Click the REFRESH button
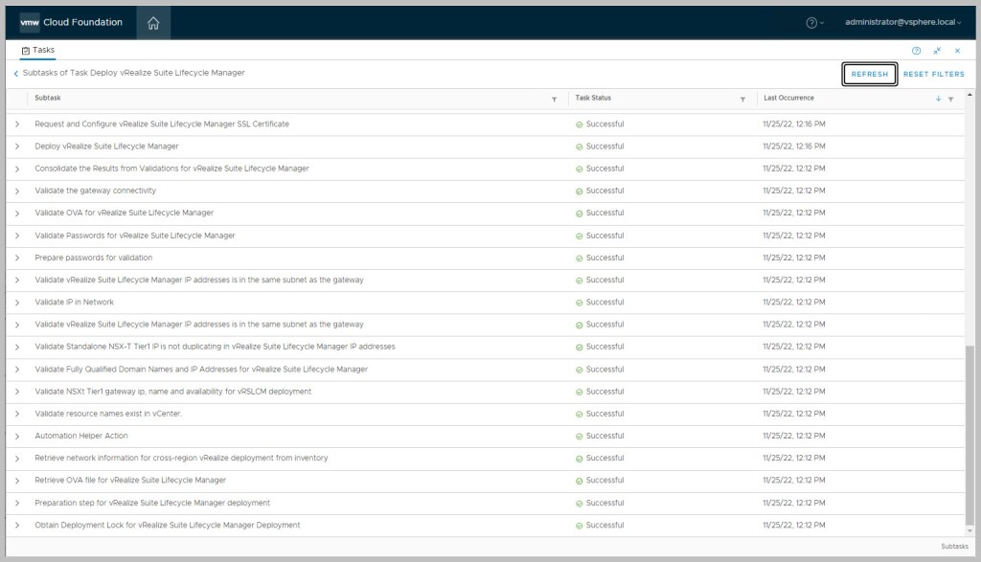 tap(870, 74)
